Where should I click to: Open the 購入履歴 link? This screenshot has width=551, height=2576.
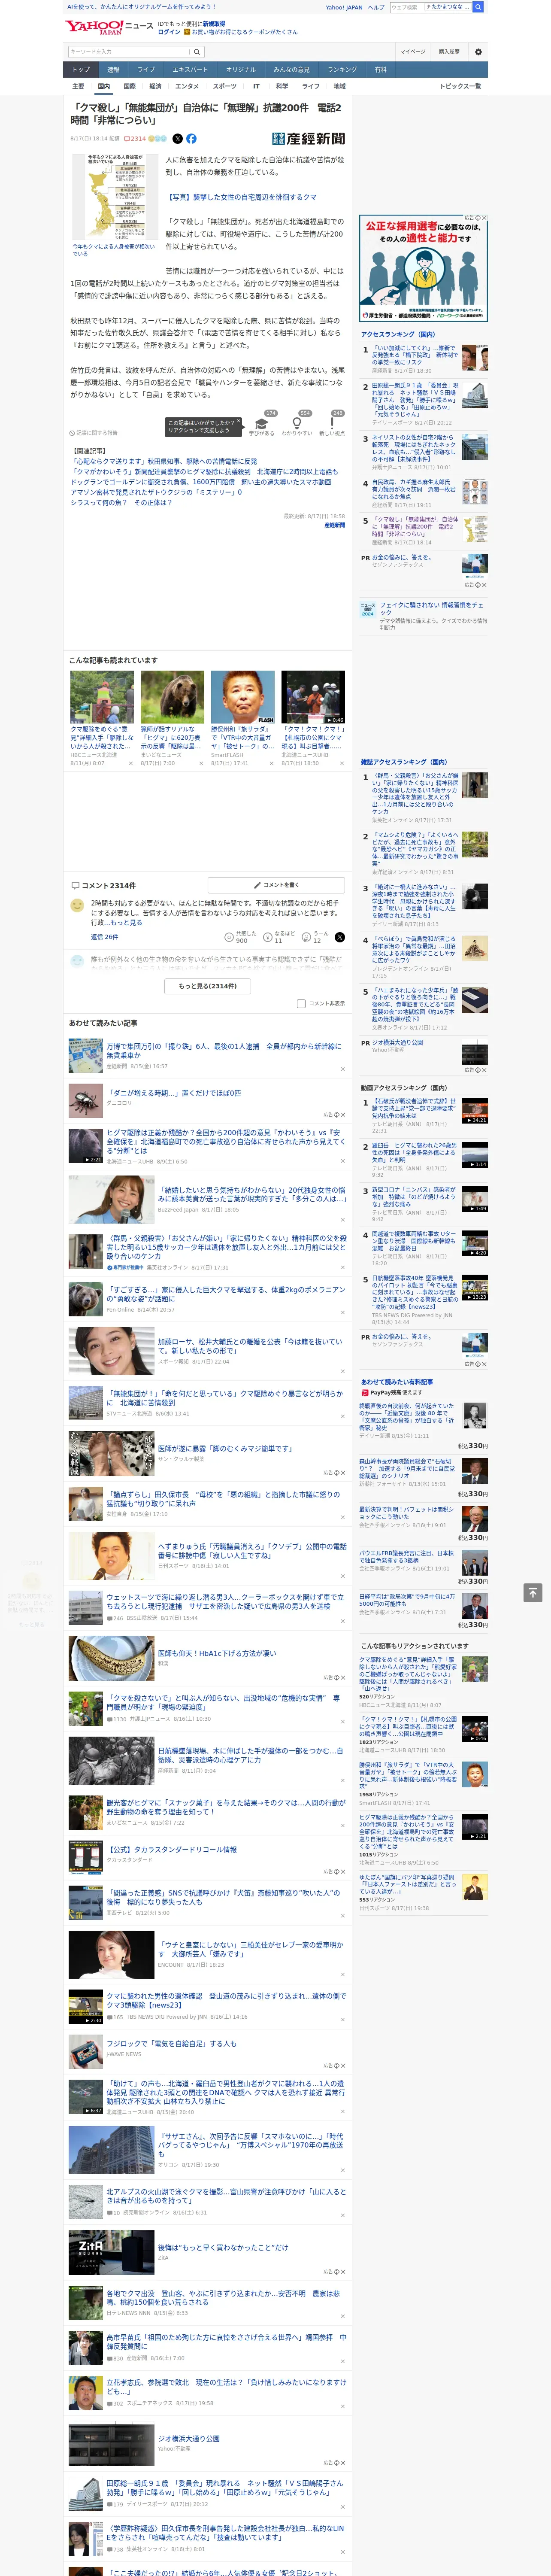pyautogui.click(x=449, y=52)
